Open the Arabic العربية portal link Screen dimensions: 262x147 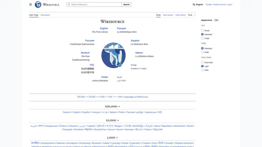coord(119,77)
